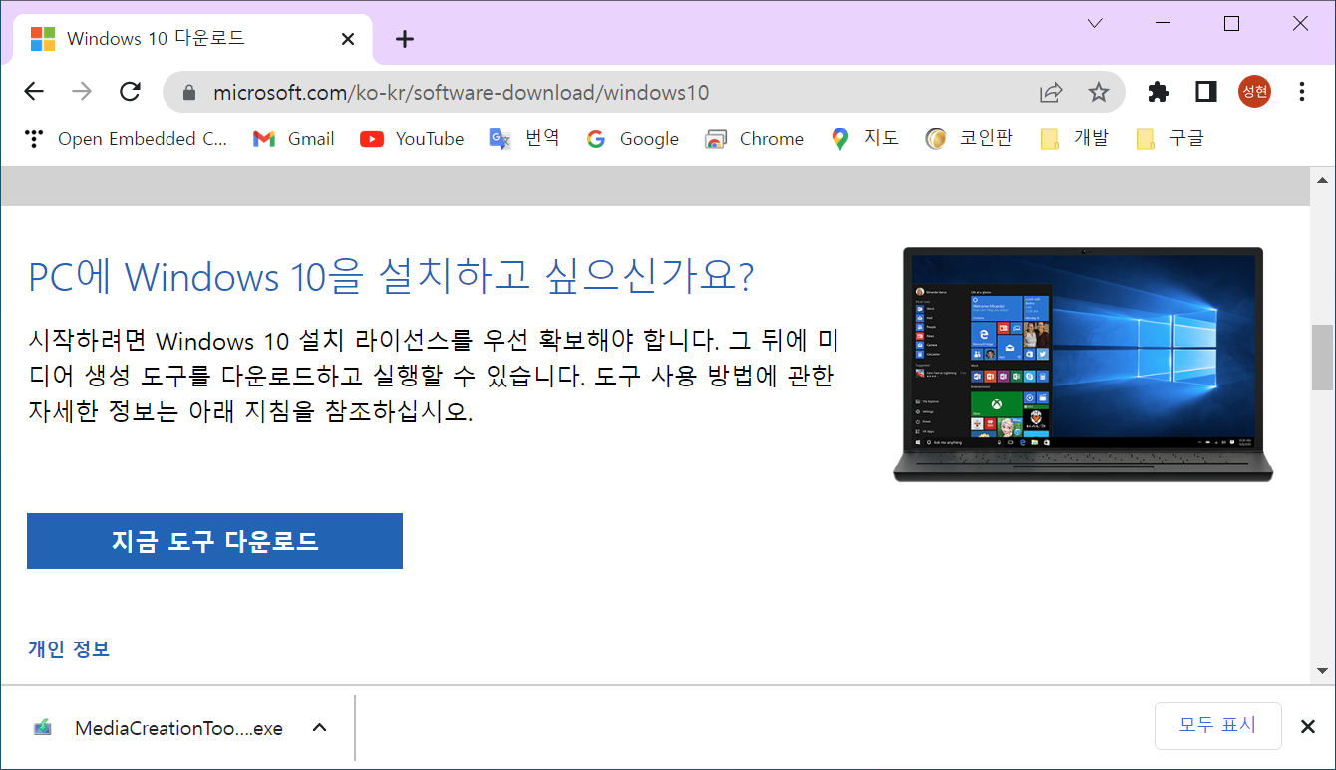Screen dimensions: 1336x770
Task: Expand MediaCreationTool download options caret
Action: pos(319,728)
